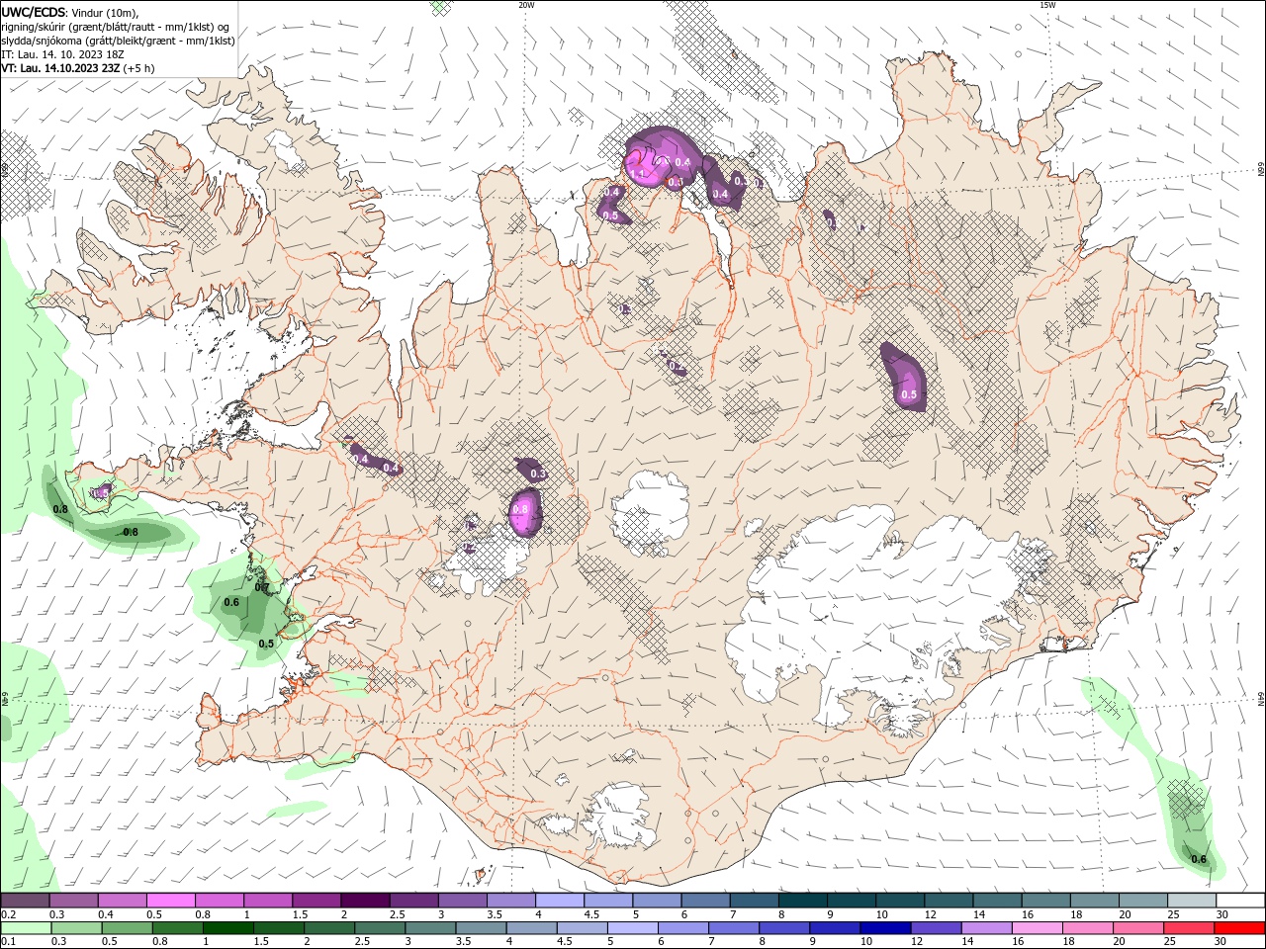
Task: Pick the bright red 30 swatch on rain scale
Action: pos(1238,928)
